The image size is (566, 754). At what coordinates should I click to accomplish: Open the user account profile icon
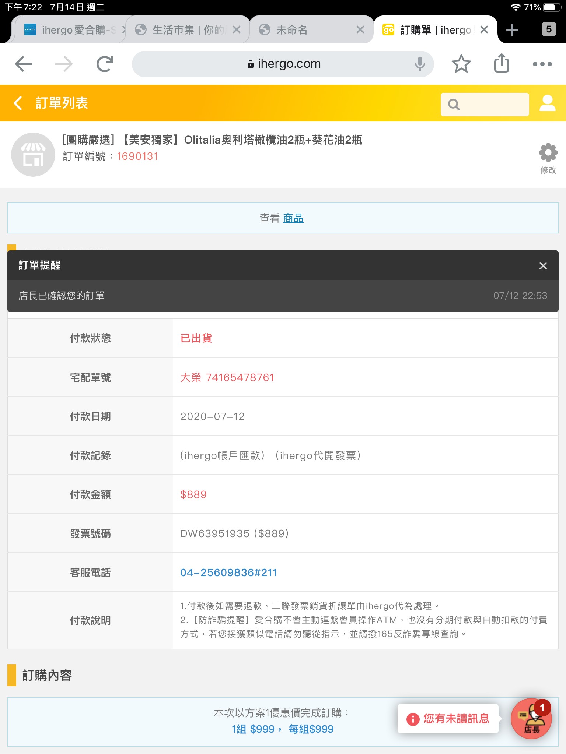[548, 103]
